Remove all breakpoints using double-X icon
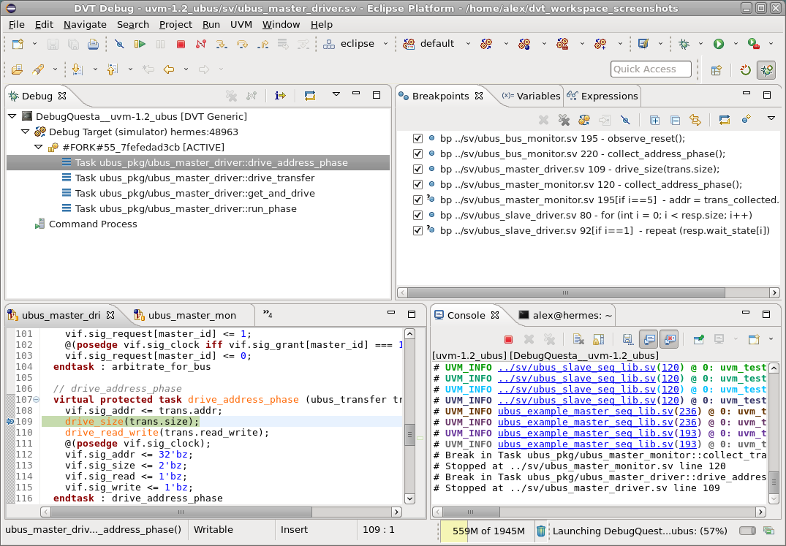The width and height of the screenshot is (786, 546). coord(564,119)
